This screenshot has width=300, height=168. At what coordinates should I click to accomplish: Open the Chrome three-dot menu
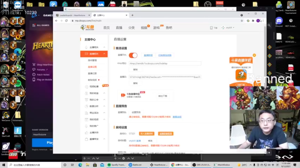point(263,21)
